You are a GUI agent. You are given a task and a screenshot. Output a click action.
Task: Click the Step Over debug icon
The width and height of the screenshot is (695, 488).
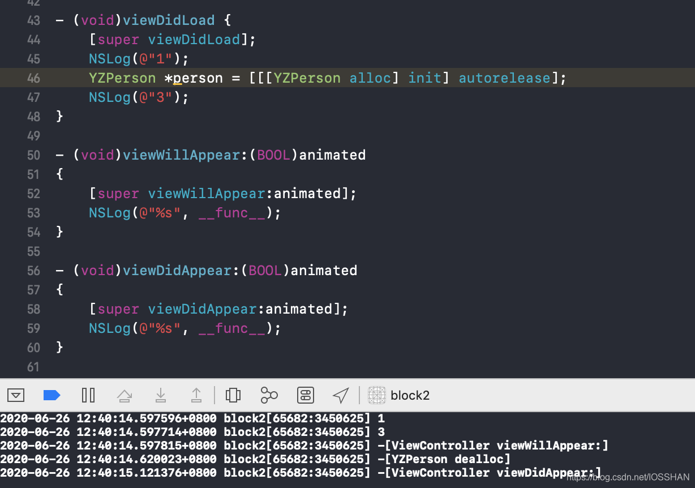[x=125, y=395]
